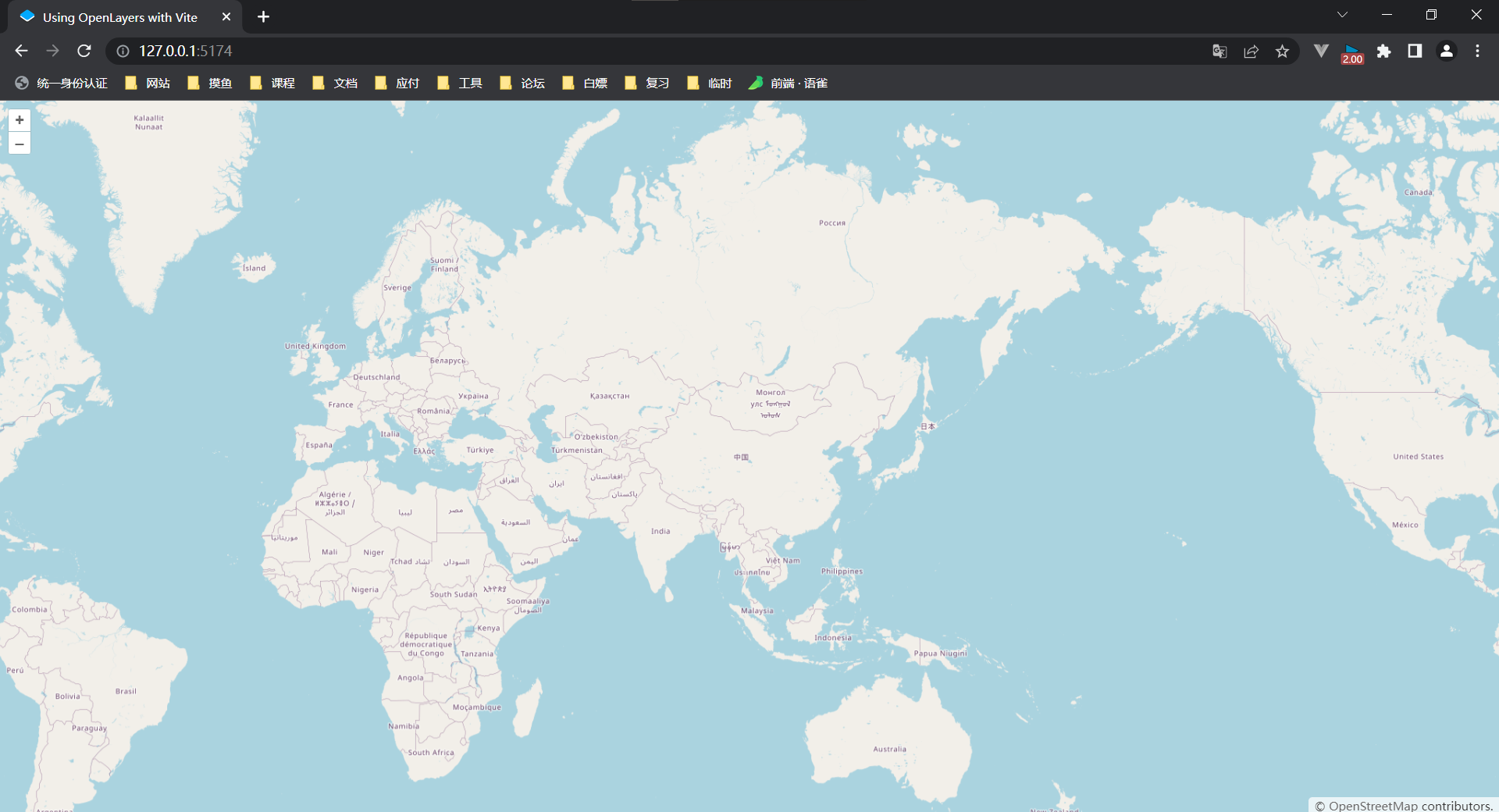Click the United States map label

(x=1419, y=457)
